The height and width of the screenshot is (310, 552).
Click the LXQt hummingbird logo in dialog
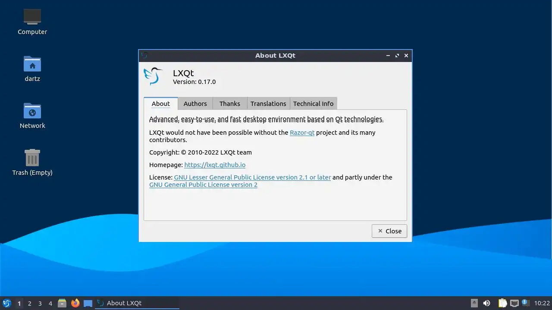pos(153,76)
